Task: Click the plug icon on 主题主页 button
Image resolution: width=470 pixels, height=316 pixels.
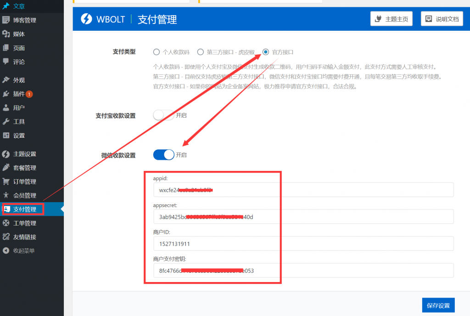Action: tap(378, 19)
